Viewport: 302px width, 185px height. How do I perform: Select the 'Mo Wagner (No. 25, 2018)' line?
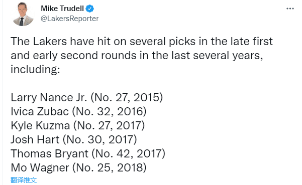coord(78,168)
